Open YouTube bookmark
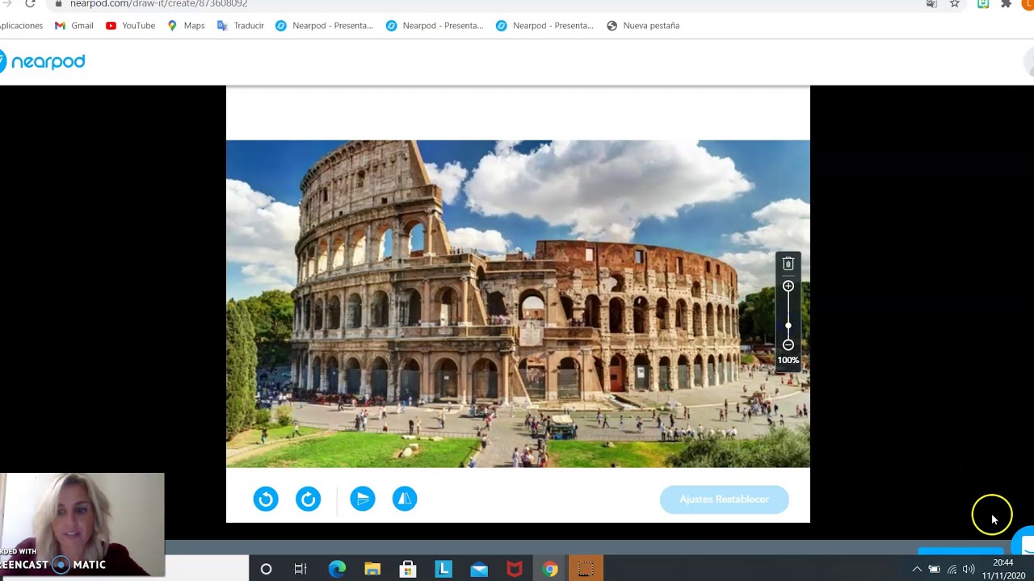The height and width of the screenshot is (581, 1034). click(x=130, y=26)
